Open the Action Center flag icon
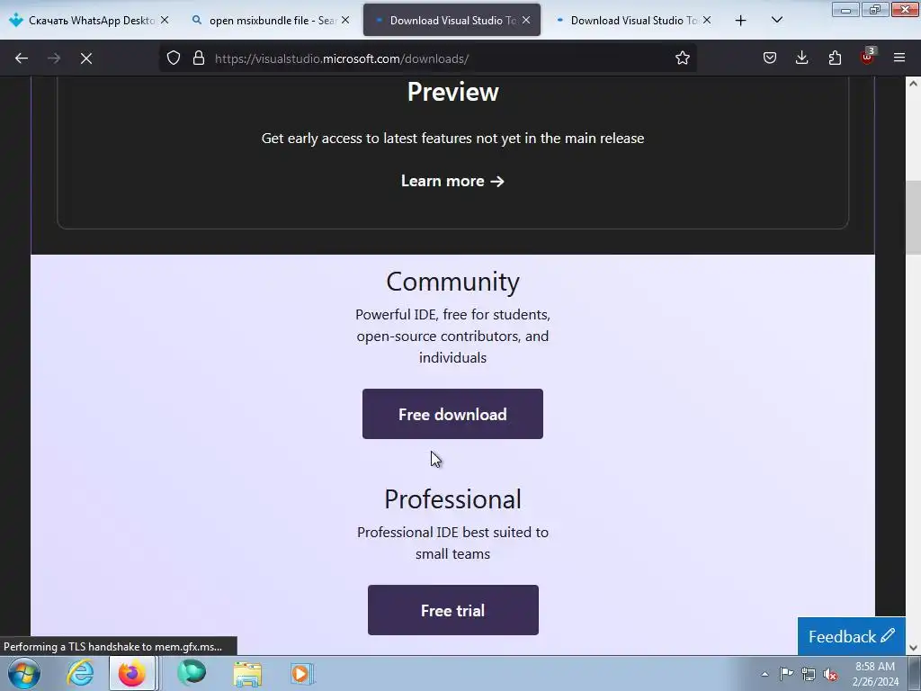The width and height of the screenshot is (921, 691). pos(786,674)
